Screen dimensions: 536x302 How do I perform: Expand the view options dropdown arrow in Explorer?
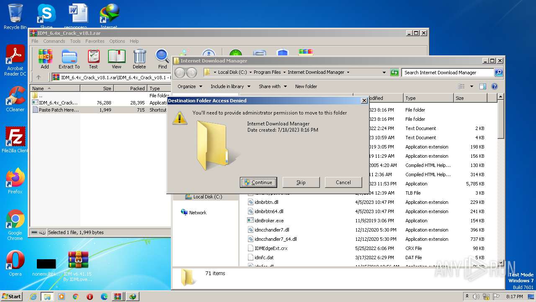(x=472, y=86)
